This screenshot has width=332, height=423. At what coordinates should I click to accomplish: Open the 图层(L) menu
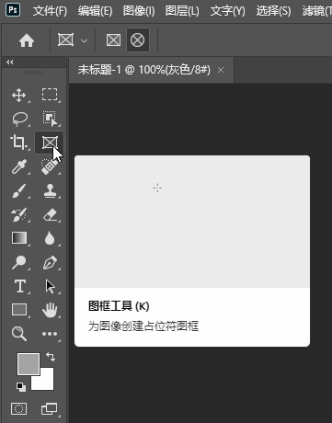(182, 11)
